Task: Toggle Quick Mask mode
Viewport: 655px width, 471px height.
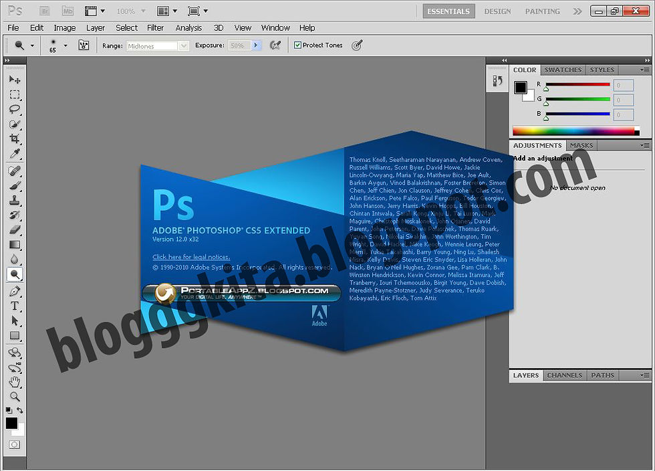Action: (15, 445)
